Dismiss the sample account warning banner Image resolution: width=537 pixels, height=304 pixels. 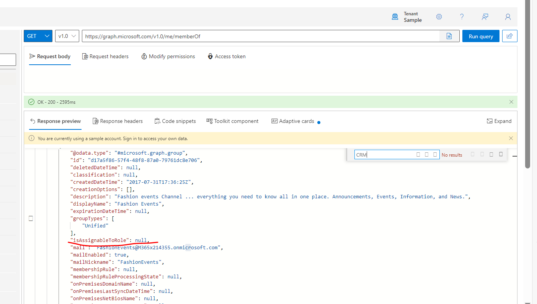pos(511,138)
